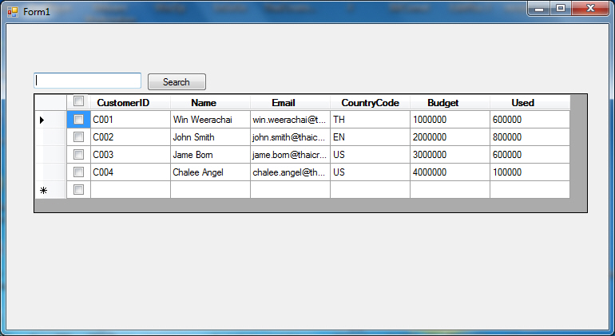This screenshot has height=336, width=615.
Task: Click the Used cell for customer C001
Action: point(530,120)
